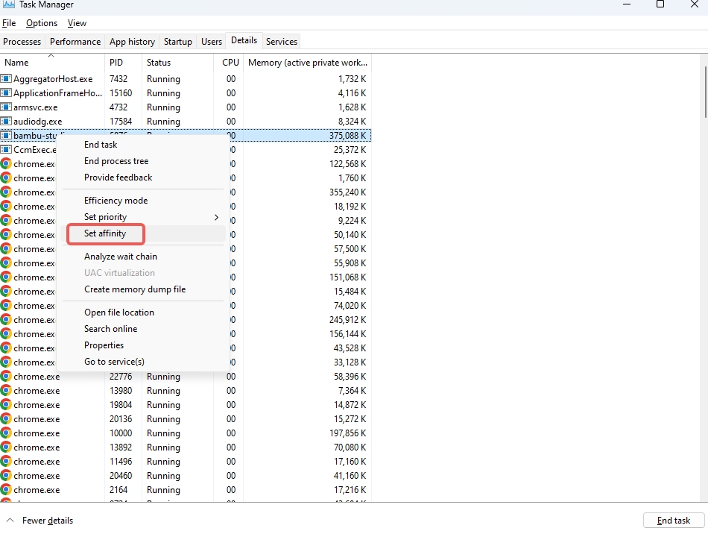
Task: Click the End task button at bottom right
Action: pyautogui.click(x=673, y=521)
